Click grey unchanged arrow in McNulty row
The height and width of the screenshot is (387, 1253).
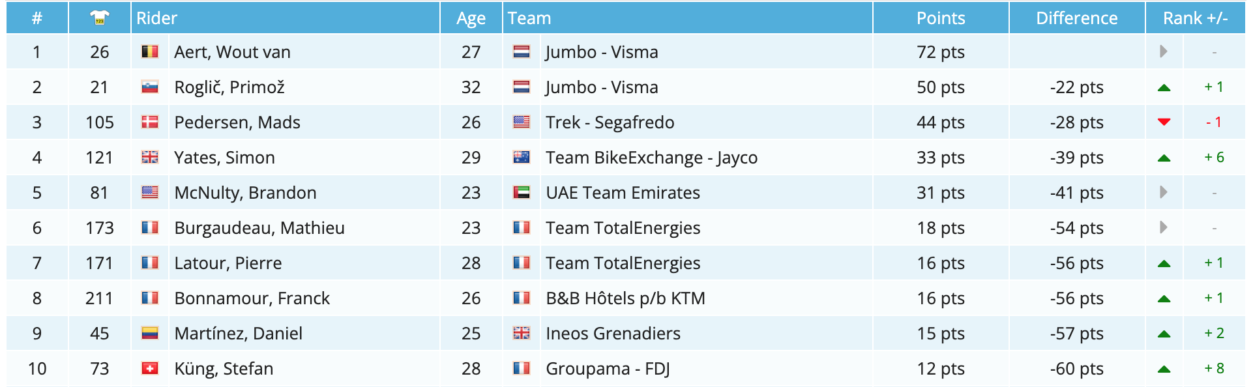(x=1164, y=192)
